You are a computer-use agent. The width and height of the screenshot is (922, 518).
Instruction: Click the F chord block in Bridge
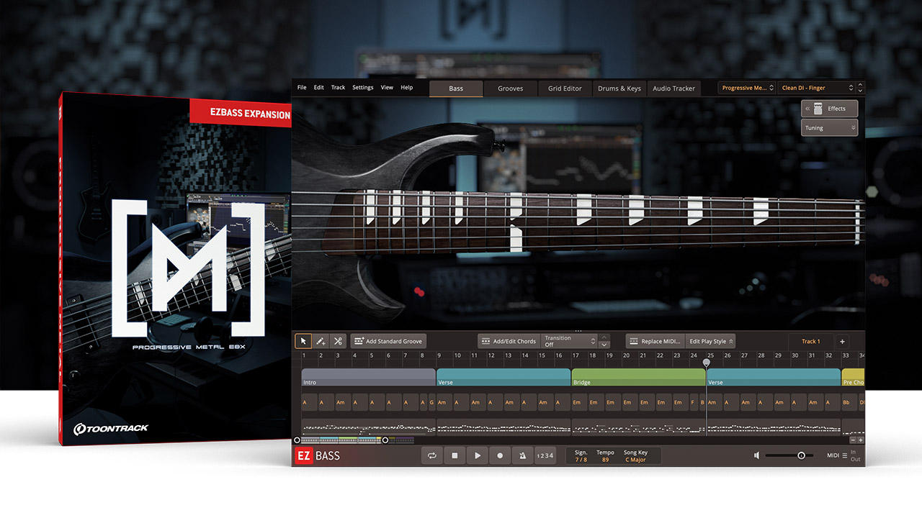pyautogui.click(x=693, y=402)
